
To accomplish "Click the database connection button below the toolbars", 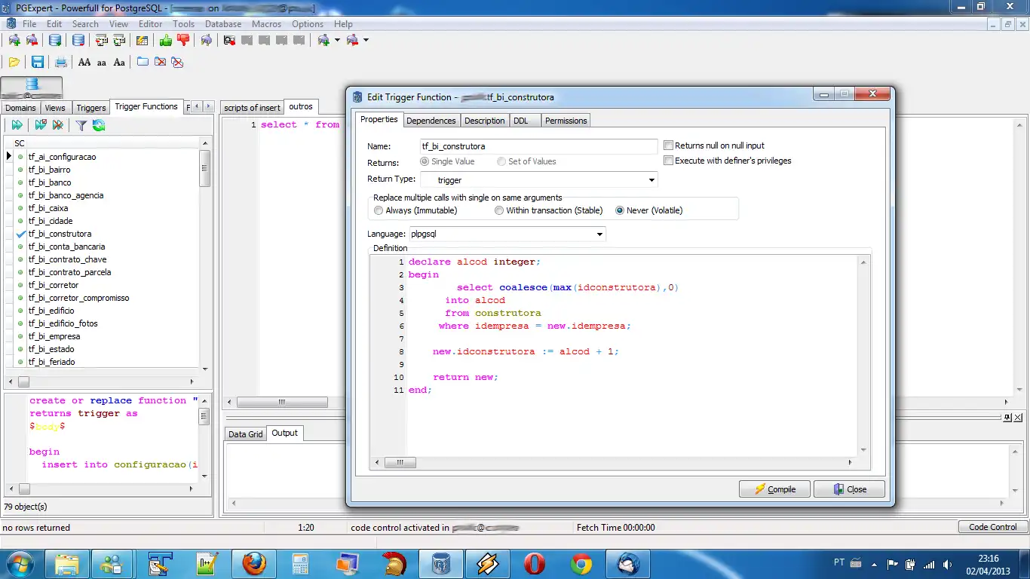I will coord(32,88).
